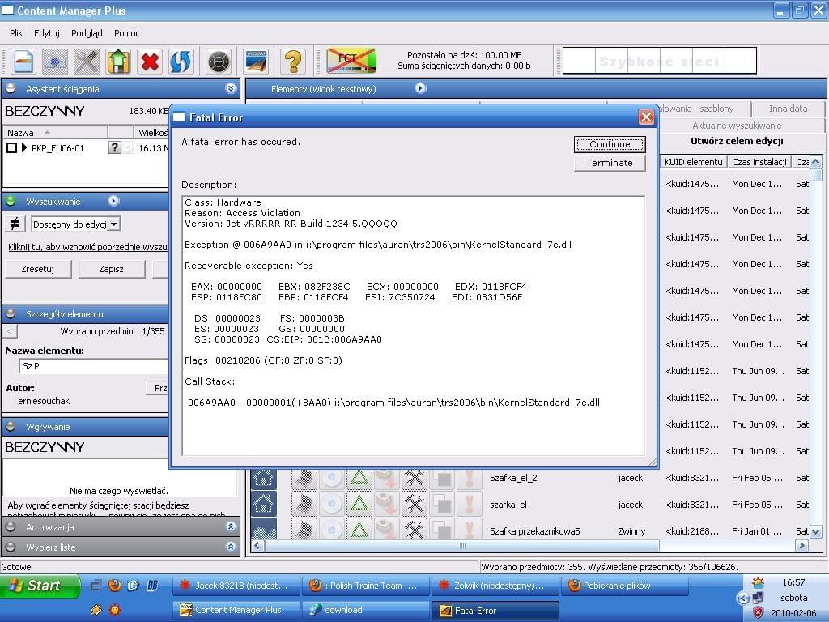This screenshot has width=829, height=622.
Task: Launch Trainz via the railway picture icon
Action: pyautogui.click(x=257, y=61)
